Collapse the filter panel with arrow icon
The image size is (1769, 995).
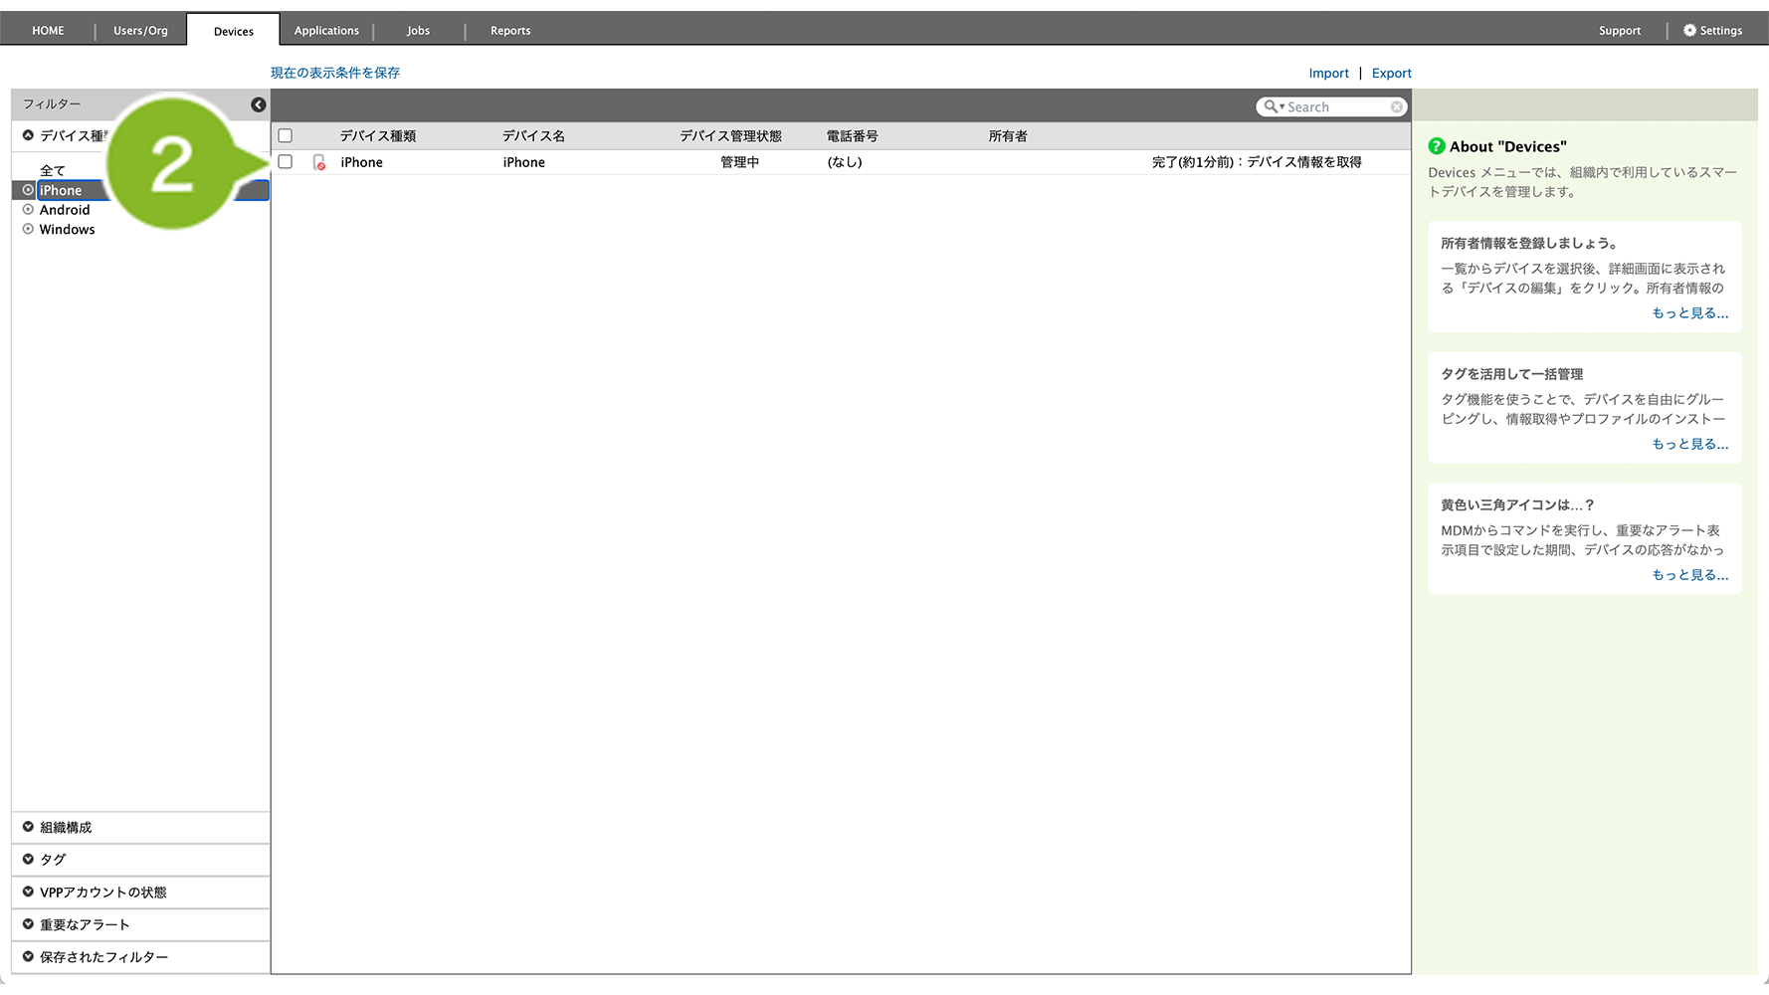click(258, 104)
